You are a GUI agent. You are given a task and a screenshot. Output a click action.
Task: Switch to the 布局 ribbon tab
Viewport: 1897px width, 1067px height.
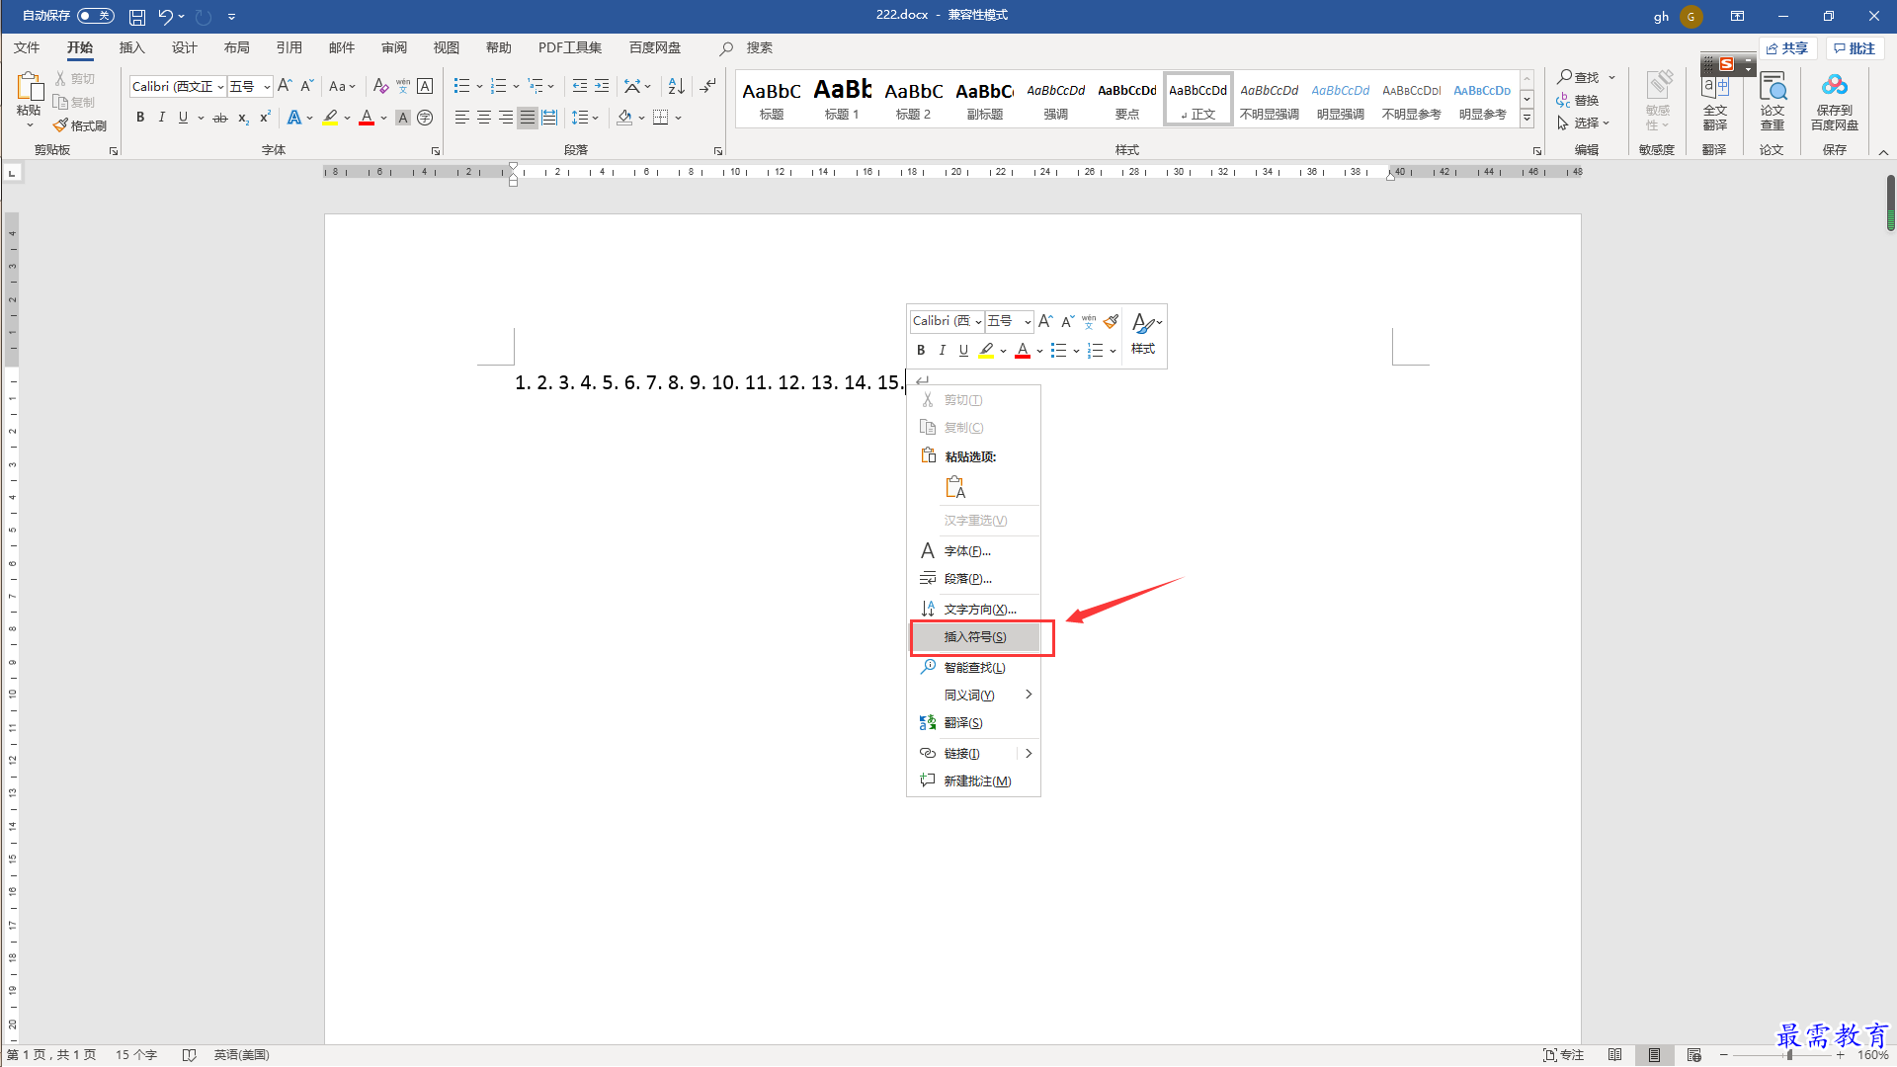coord(236,47)
